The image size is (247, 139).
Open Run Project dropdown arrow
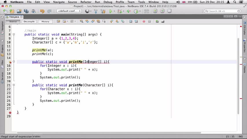coord(114,11)
